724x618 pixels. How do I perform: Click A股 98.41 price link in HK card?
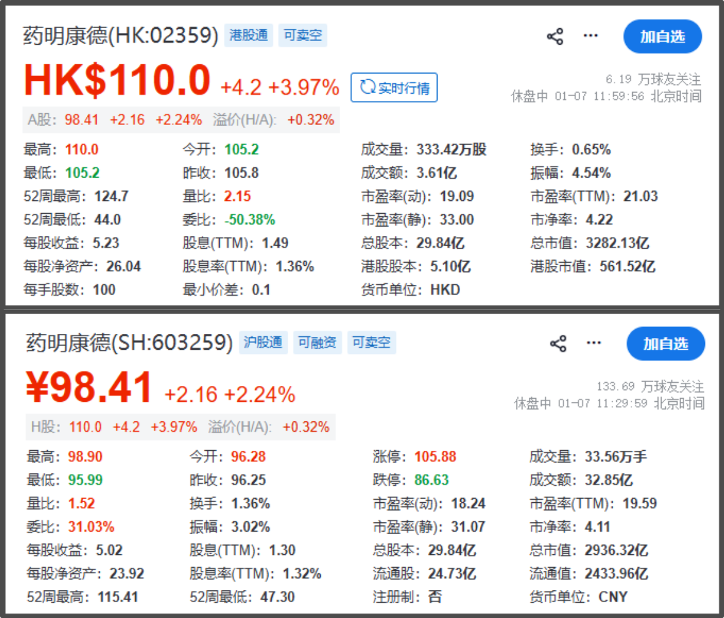pyautogui.click(x=81, y=119)
